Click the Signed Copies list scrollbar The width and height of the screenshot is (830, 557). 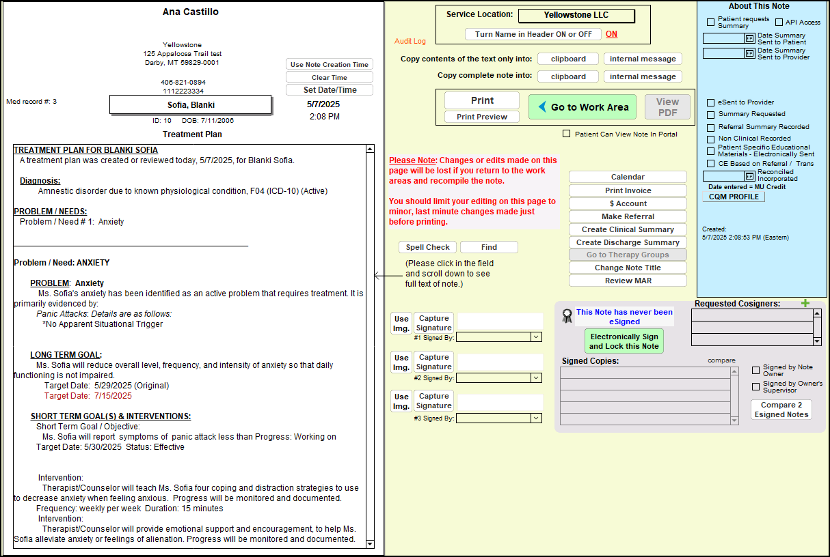pos(734,396)
